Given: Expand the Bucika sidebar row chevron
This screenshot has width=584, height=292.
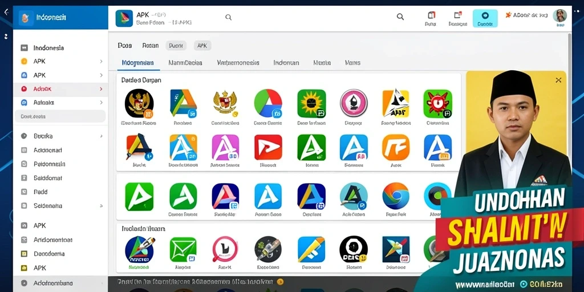Looking at the screenshot, I should [x=101, y=136].
